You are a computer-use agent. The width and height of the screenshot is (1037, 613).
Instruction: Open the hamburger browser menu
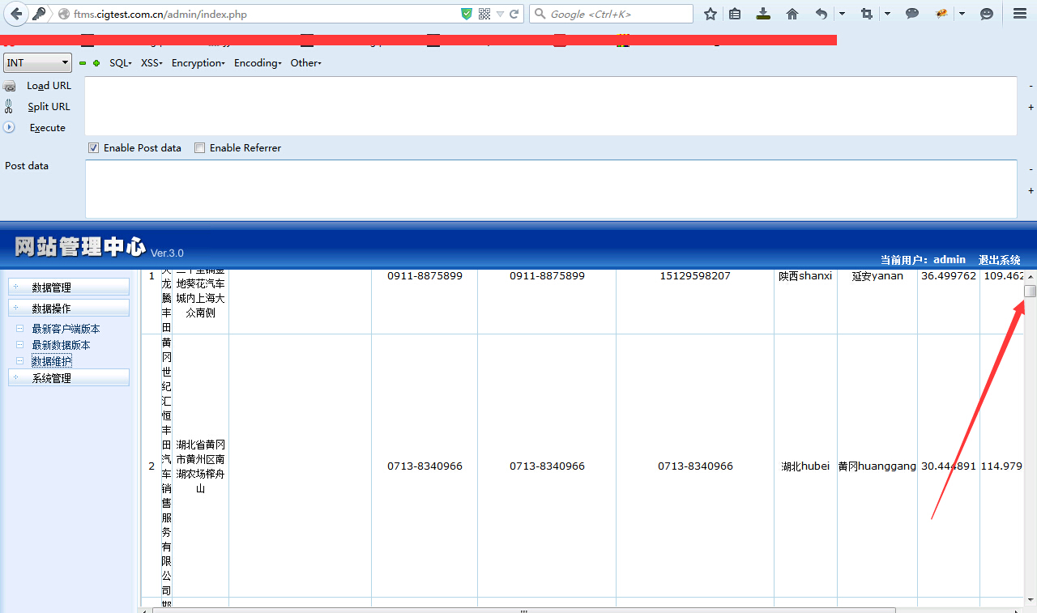1020,14
